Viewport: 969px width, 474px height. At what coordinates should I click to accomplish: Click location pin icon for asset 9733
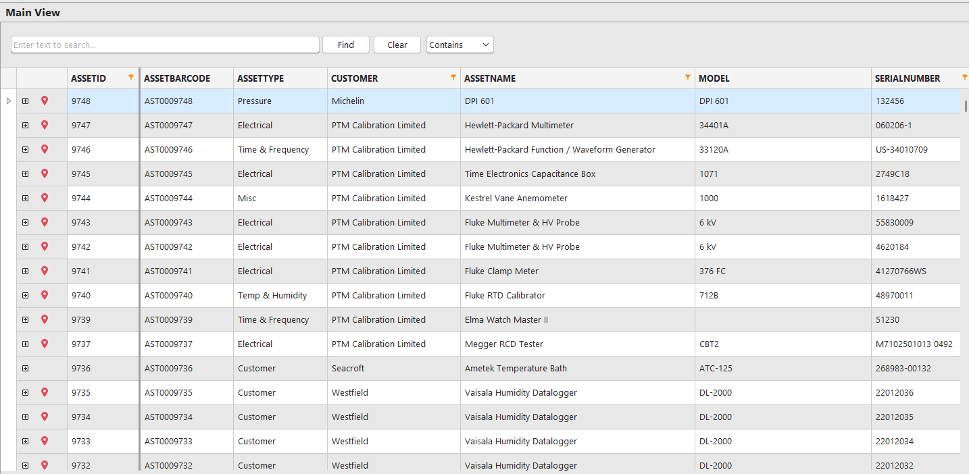tap(45, 441)
